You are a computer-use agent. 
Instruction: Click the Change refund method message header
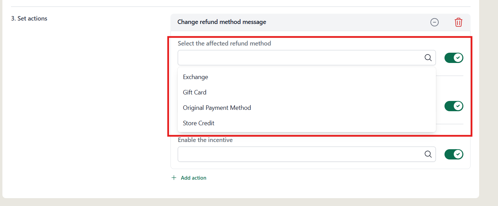pos(222,22)
